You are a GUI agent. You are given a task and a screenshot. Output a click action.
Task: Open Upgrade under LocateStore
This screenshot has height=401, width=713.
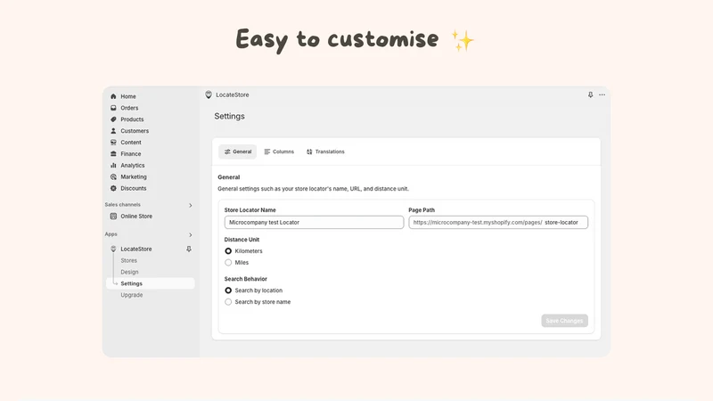132,295
